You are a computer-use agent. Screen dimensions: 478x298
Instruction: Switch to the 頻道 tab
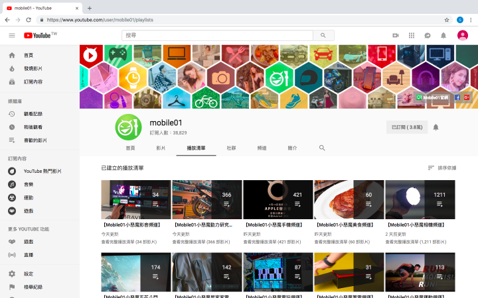point(262,148)
